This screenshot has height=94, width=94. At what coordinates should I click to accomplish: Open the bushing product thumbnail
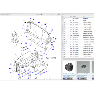click(x=69, y=67)
